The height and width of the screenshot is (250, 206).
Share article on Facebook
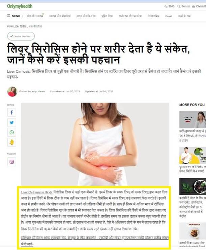point(11,113)
